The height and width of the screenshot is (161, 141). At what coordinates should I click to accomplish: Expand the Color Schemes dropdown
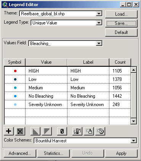click(x=133, y=141)
